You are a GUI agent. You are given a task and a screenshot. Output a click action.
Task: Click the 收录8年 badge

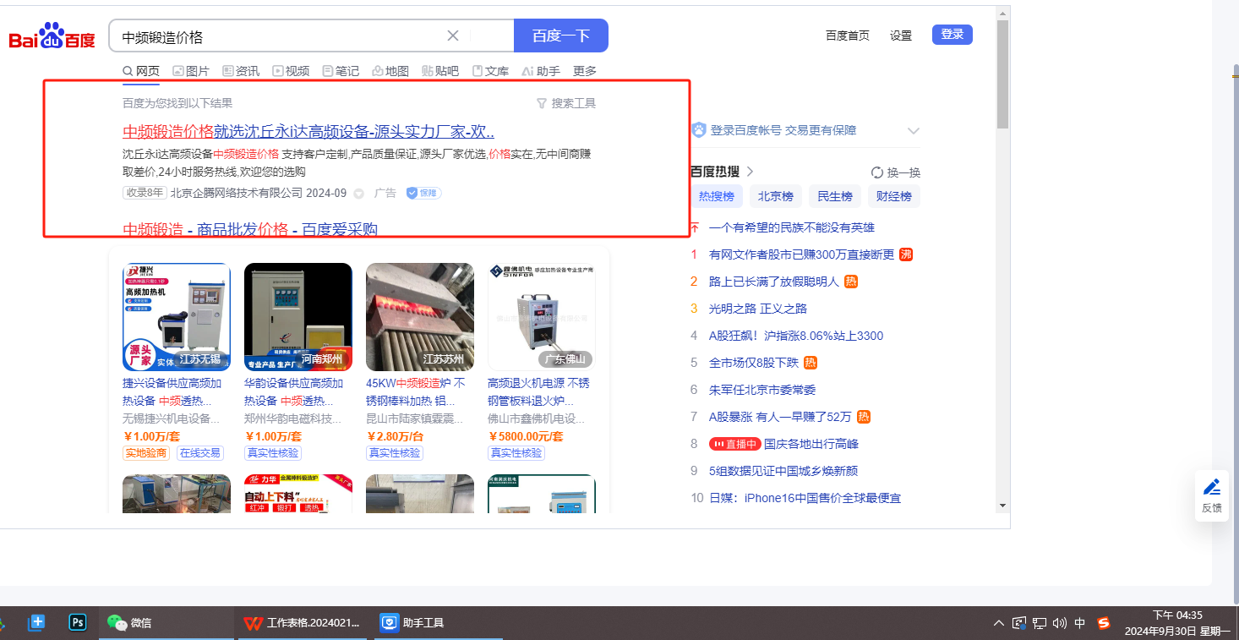tap(145, 193)
